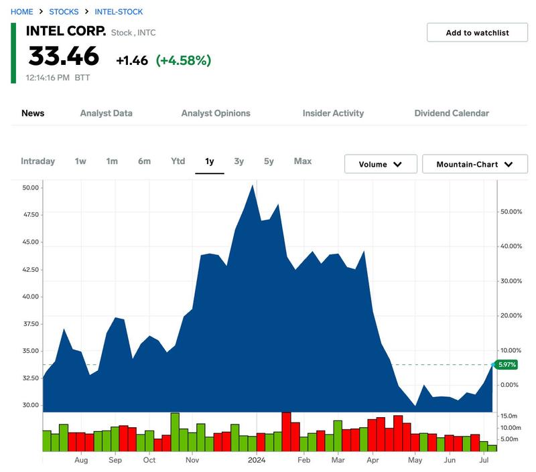Click the Apr label on the time axis

point(373,460)
